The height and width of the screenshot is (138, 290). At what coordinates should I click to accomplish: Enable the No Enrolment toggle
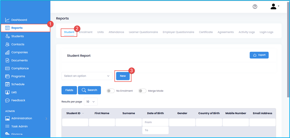(x=110, y=91)
